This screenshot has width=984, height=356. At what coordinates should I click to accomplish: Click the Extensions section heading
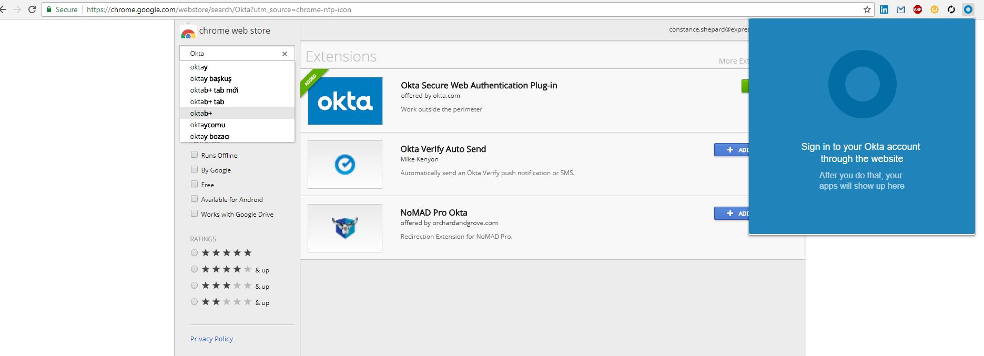coord(341,56)
